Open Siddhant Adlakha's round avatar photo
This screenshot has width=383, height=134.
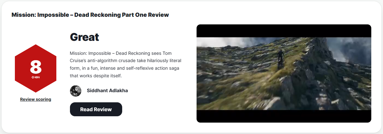76,91
